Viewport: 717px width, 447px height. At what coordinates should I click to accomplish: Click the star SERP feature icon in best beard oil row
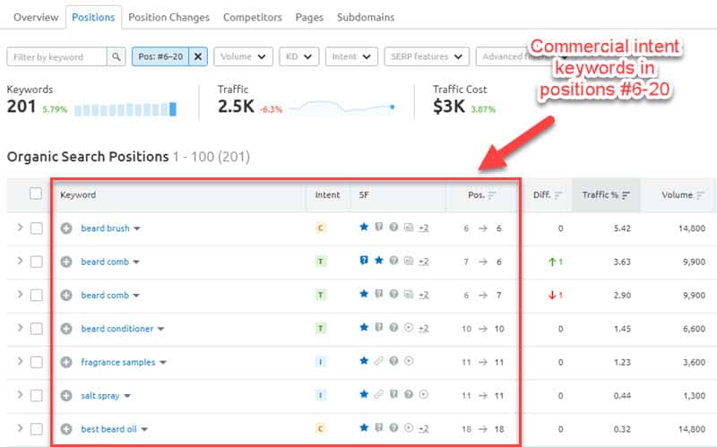click(364, 428)
